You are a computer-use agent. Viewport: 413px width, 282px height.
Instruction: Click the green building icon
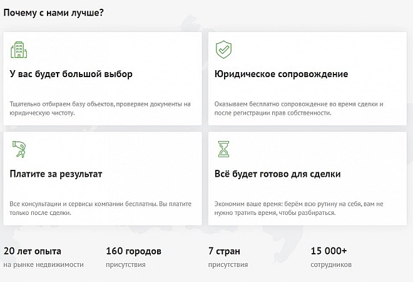click(x=19, y=50)
